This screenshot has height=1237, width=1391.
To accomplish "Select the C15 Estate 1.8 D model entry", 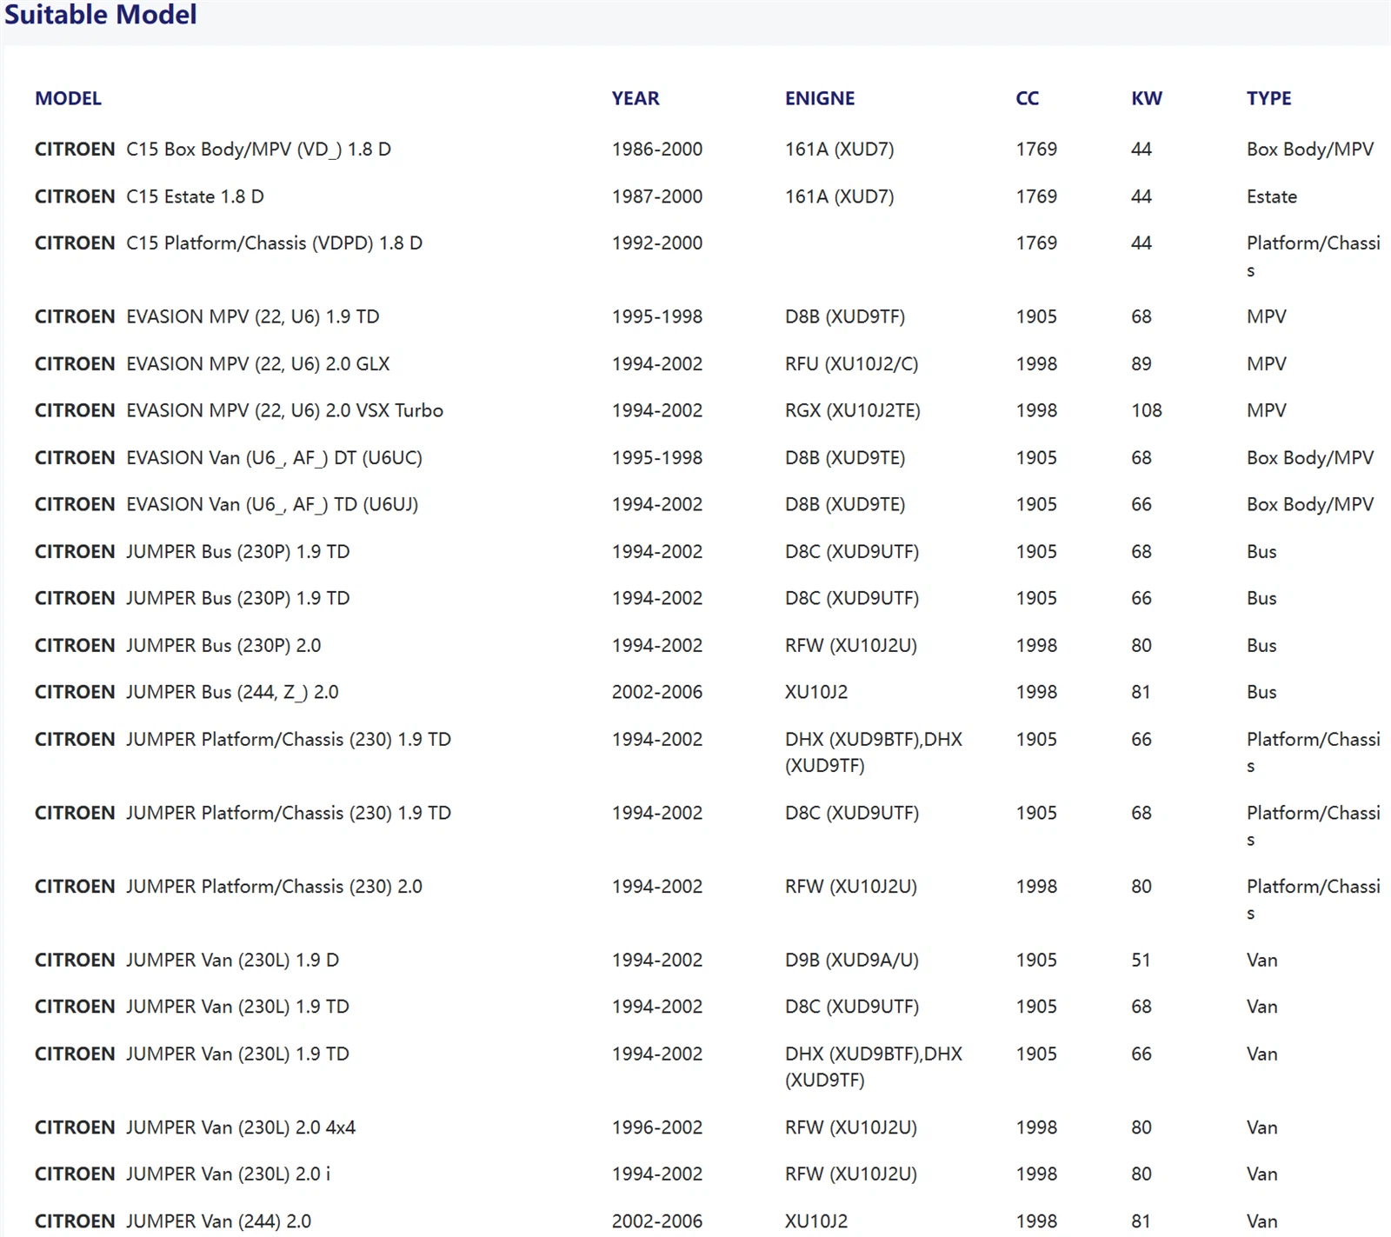I will pyautogui.click(x=195, y=196).
